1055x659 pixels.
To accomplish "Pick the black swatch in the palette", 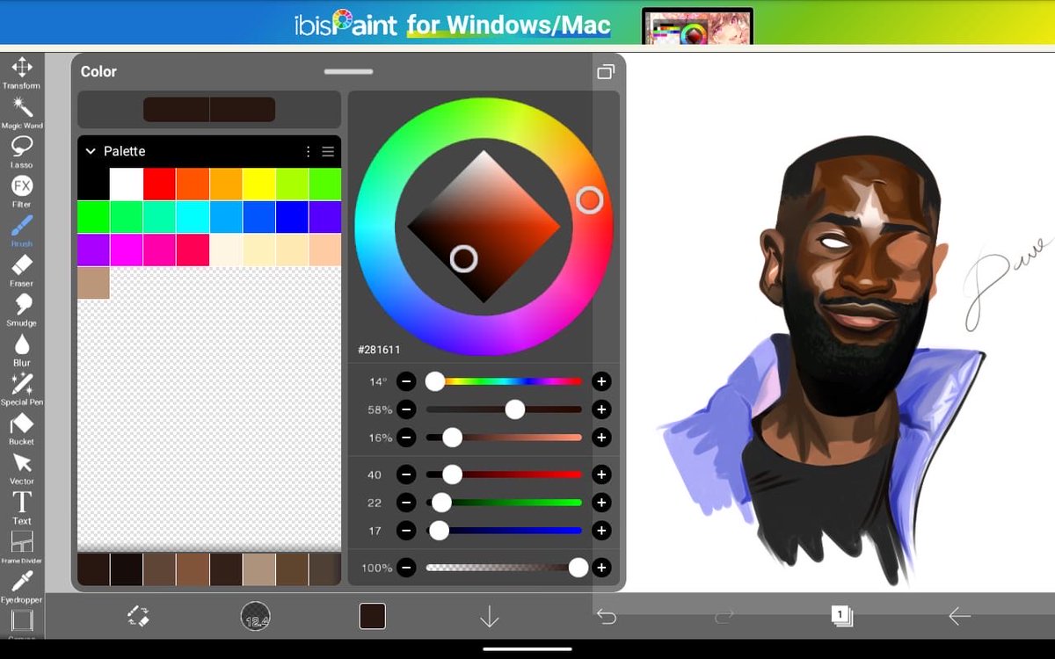I will [93, 185].
